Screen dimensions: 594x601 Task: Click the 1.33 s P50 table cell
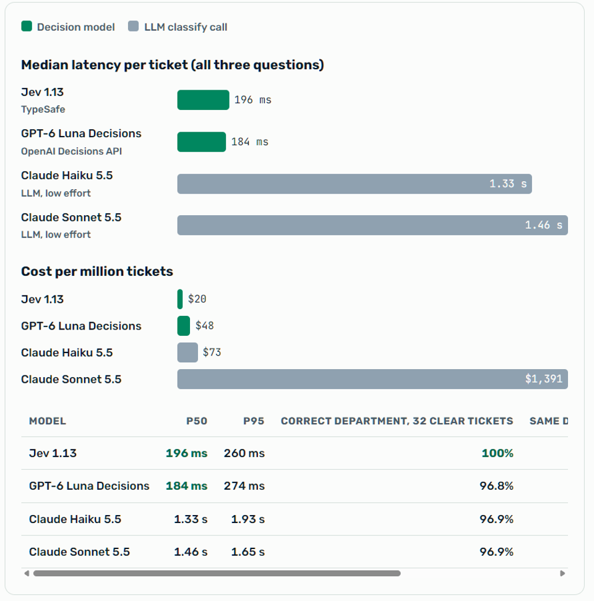coord(191,519)
